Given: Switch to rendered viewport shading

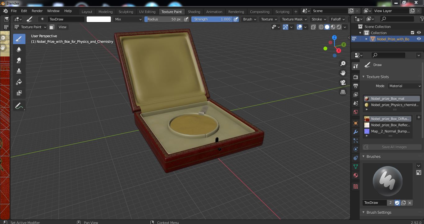Looking at the screenshot, I should tap(339, 27).
